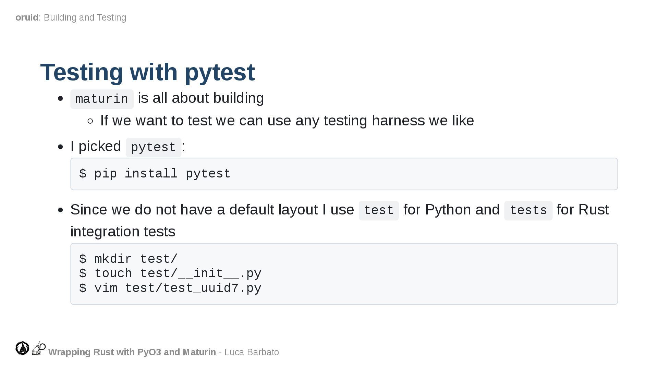Click the sub-bullet about any testing harness

click(x=287, y=121)
